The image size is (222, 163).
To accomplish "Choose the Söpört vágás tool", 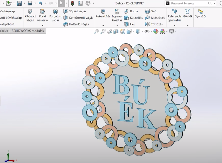I will (x=75, y=11).
